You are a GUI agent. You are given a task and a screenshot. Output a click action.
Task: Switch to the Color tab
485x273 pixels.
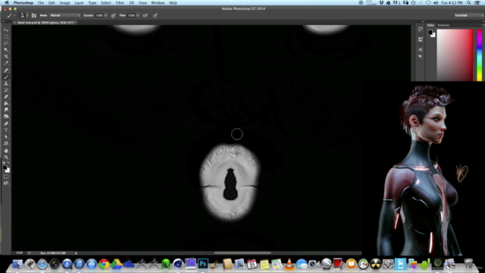(x=430, y=25)
